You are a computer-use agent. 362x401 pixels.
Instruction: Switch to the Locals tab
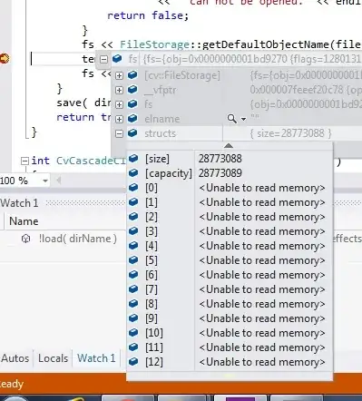pyautogui.click(x=53, y=358)
